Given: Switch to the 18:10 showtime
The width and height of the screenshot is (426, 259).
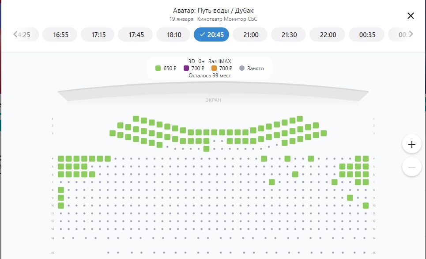Looking at the screenshot, I should [x=174, y=34].
